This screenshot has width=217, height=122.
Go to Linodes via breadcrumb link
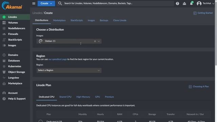37,13
